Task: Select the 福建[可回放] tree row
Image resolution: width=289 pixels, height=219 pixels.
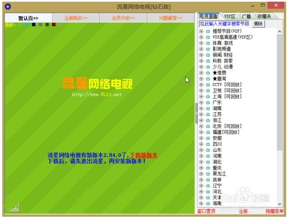Action: click(x=226, y=132)
